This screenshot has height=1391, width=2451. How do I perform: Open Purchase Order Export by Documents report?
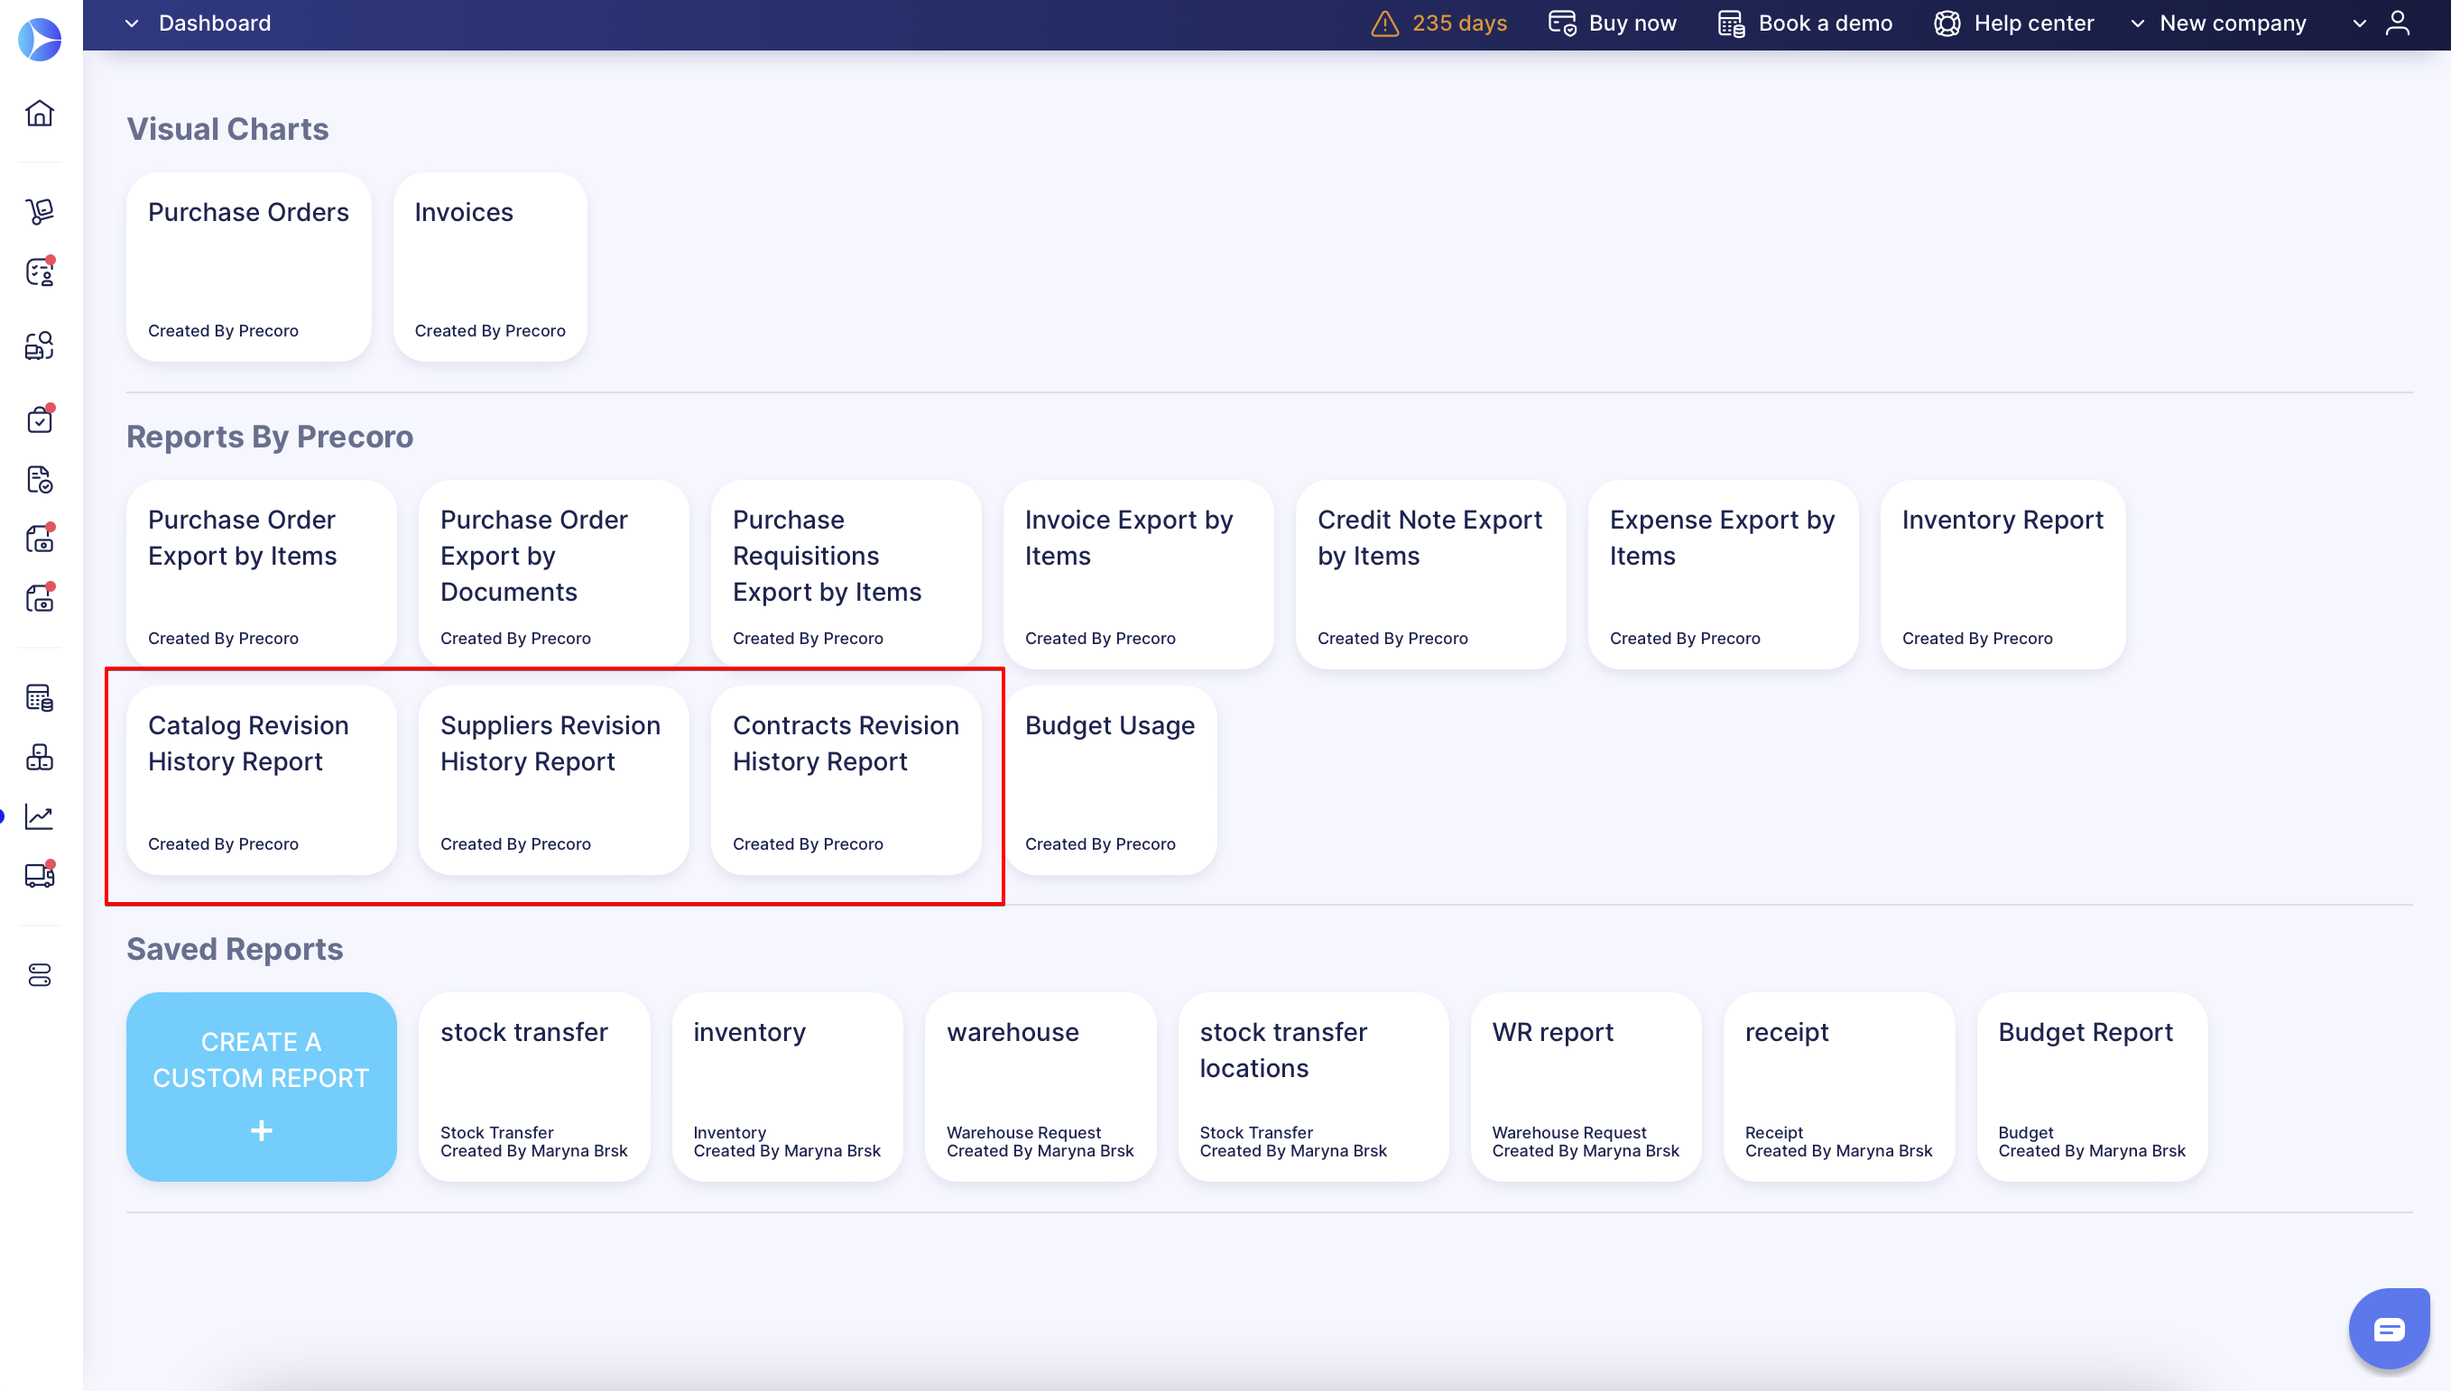(x=553, y=574)
